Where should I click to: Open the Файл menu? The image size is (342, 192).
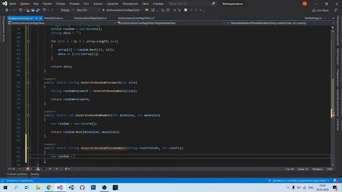tap(13, 4)
